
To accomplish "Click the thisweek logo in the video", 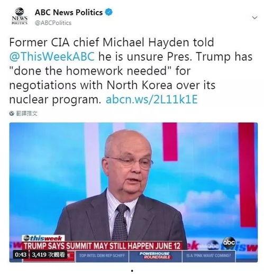I will (x=43, y=238).
